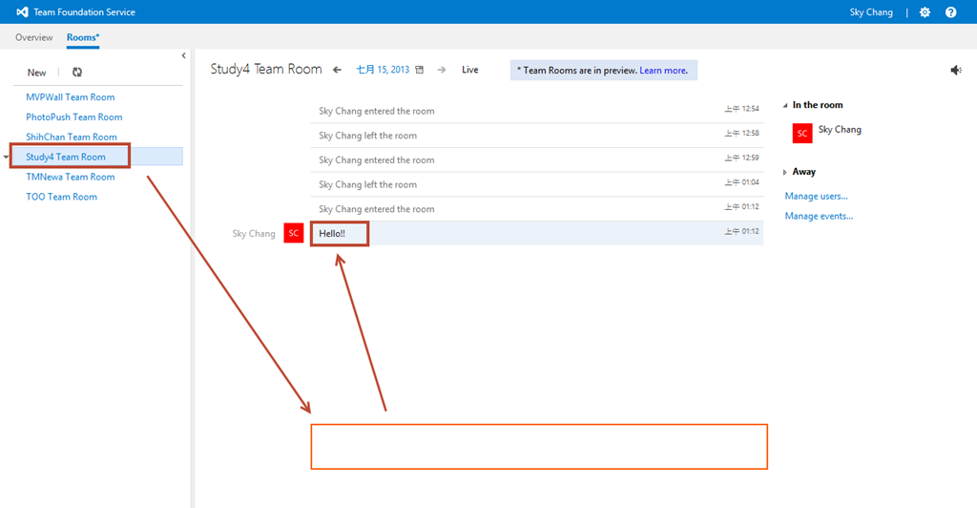The image size is (977, 508).
Task: Click the Team Foundation Service title
Action: click(84, 11)
